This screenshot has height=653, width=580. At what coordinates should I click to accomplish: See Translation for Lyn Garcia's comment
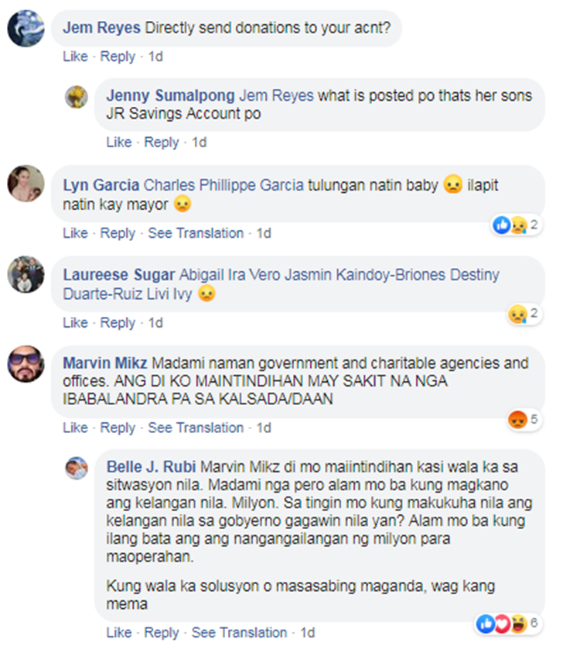coord(196,233)
